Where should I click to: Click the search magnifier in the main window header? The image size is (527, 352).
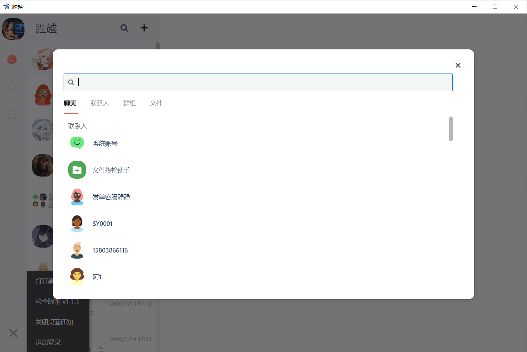[124, 28]
